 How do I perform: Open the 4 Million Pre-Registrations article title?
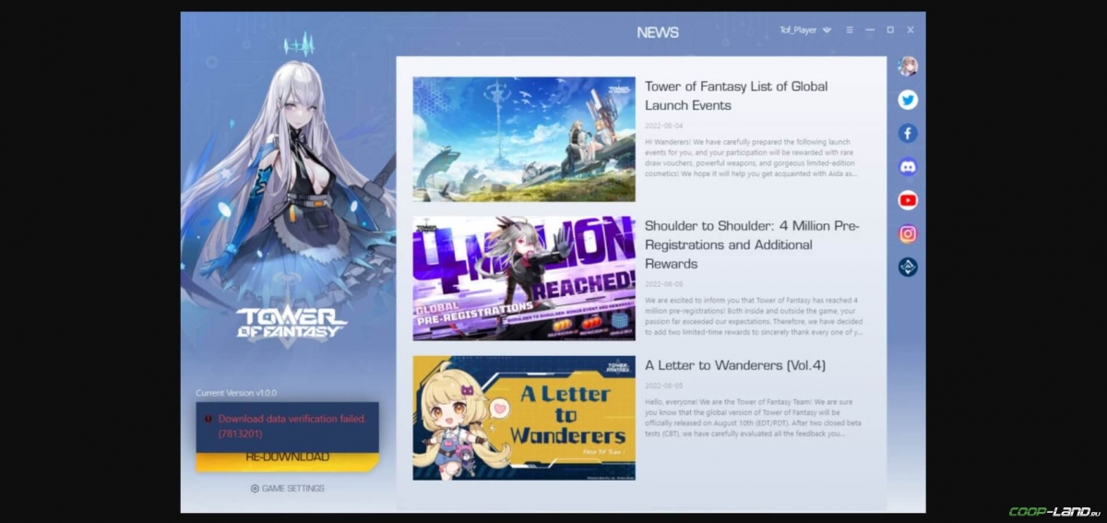[x=751, y=244]
